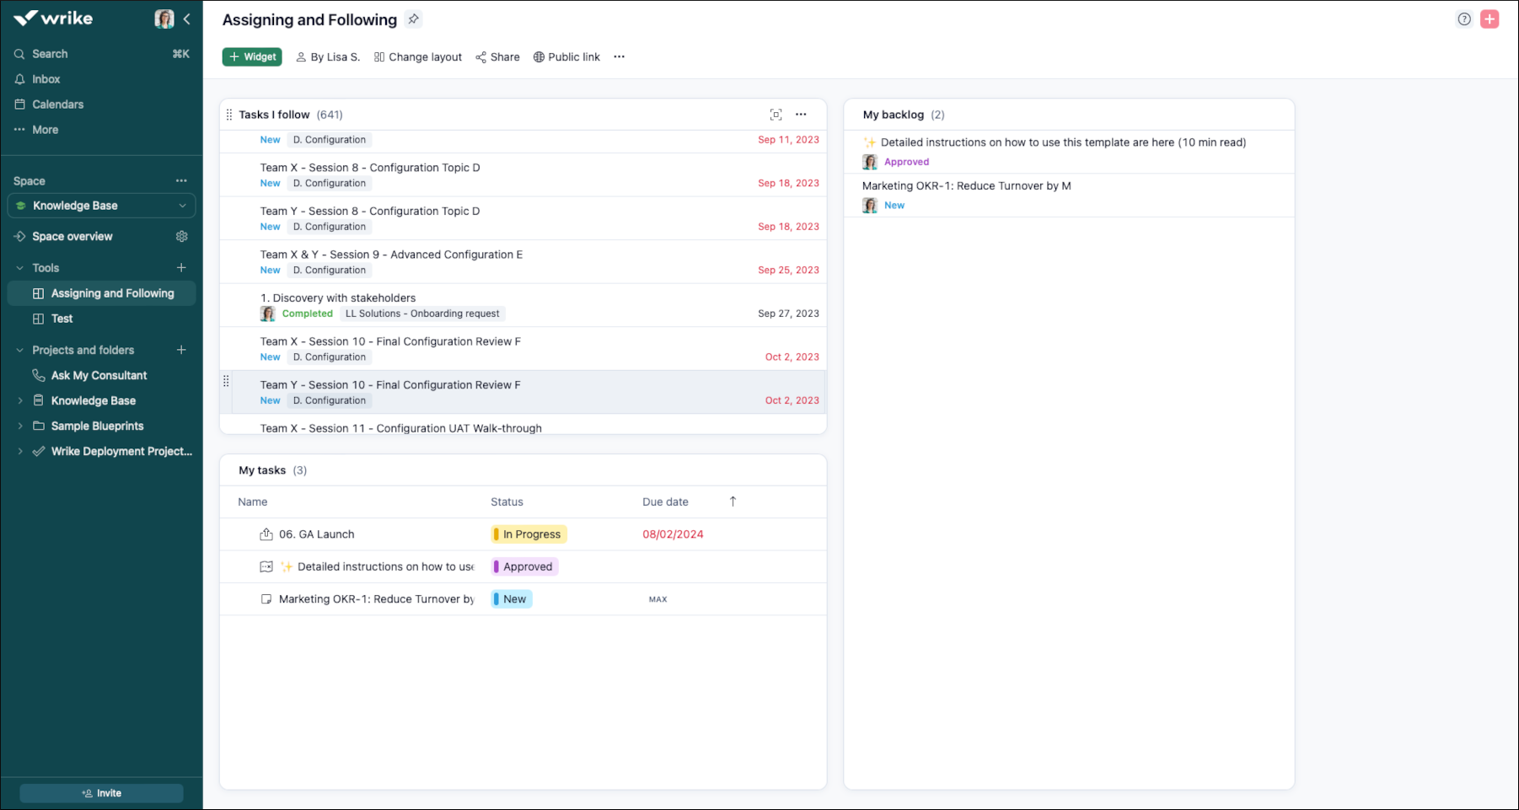Expand Wrike Deployment Project tree item

(x=20, y=452)
